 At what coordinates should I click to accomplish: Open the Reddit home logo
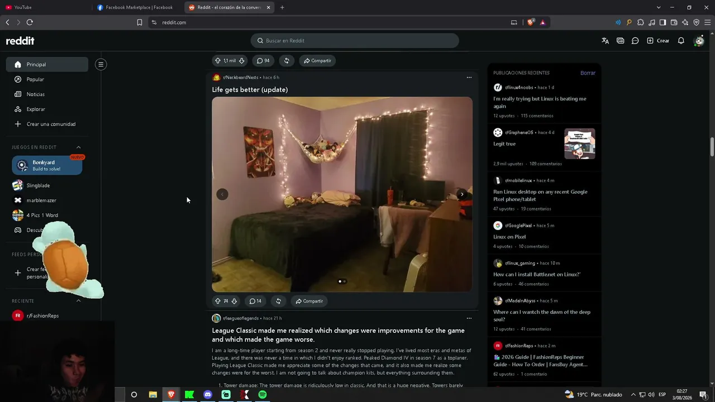[20, 41]
